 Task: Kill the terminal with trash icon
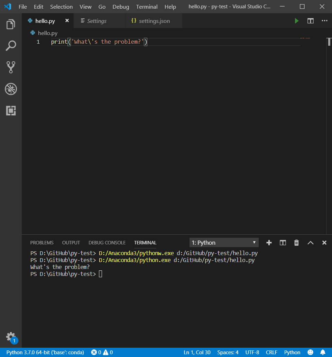296,243
